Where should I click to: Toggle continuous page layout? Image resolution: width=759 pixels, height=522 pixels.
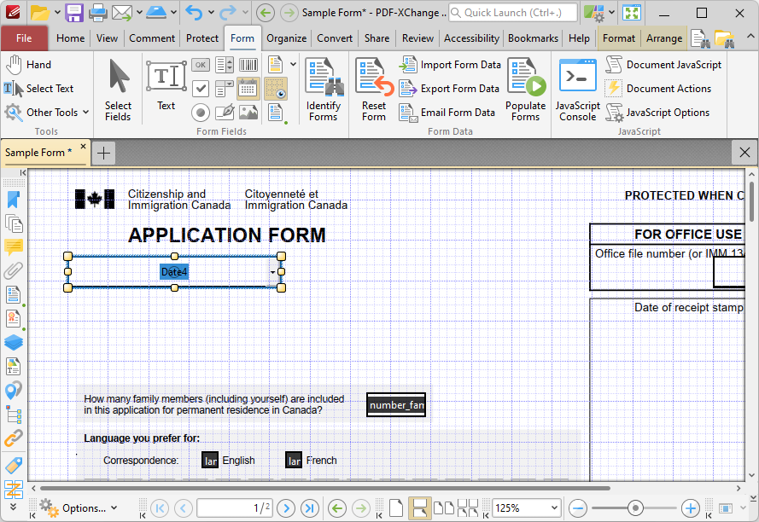pos(420,508)
